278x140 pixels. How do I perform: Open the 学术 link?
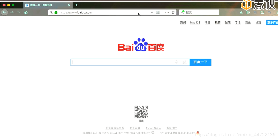238,23
